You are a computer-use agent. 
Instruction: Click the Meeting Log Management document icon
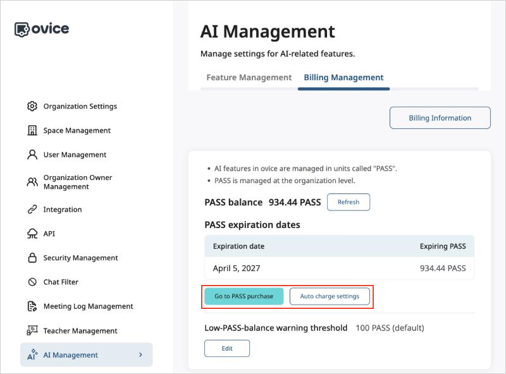32,306
